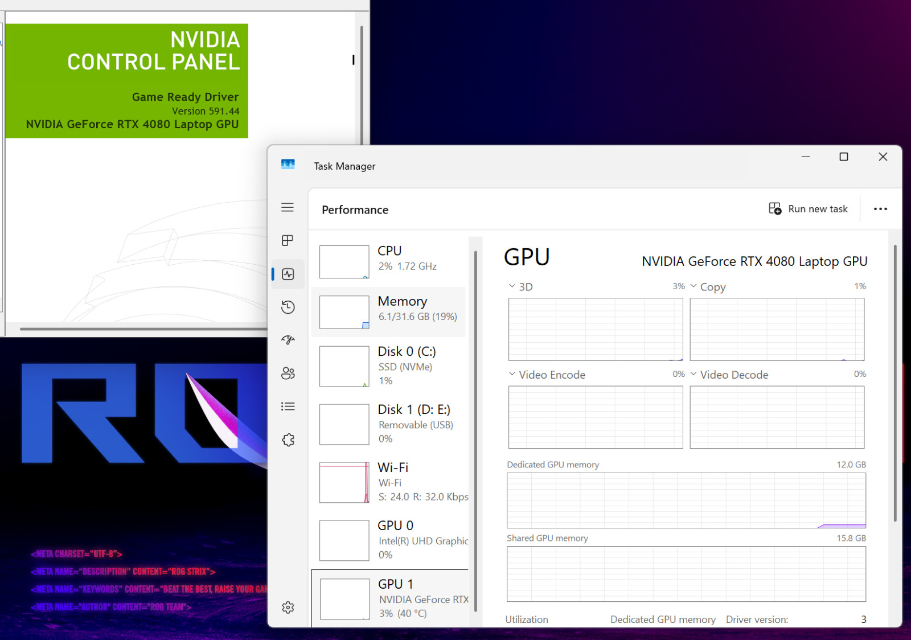This screenshot has width=911, height=640.
Task: Click the Shared GPU memory graph
Action: (x=686, y=574)
